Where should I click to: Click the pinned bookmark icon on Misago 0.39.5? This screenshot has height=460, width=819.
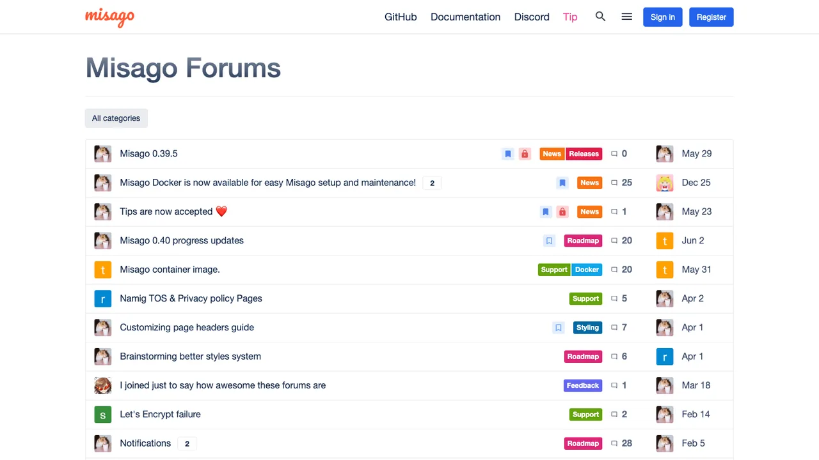[x=508, y=154]
